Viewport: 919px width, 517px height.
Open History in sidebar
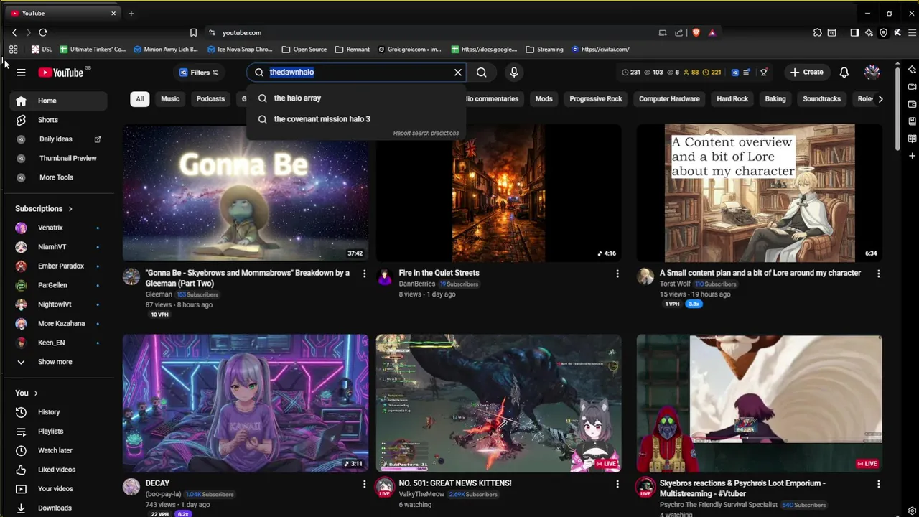pyautogui.click(x=59, y=412)
